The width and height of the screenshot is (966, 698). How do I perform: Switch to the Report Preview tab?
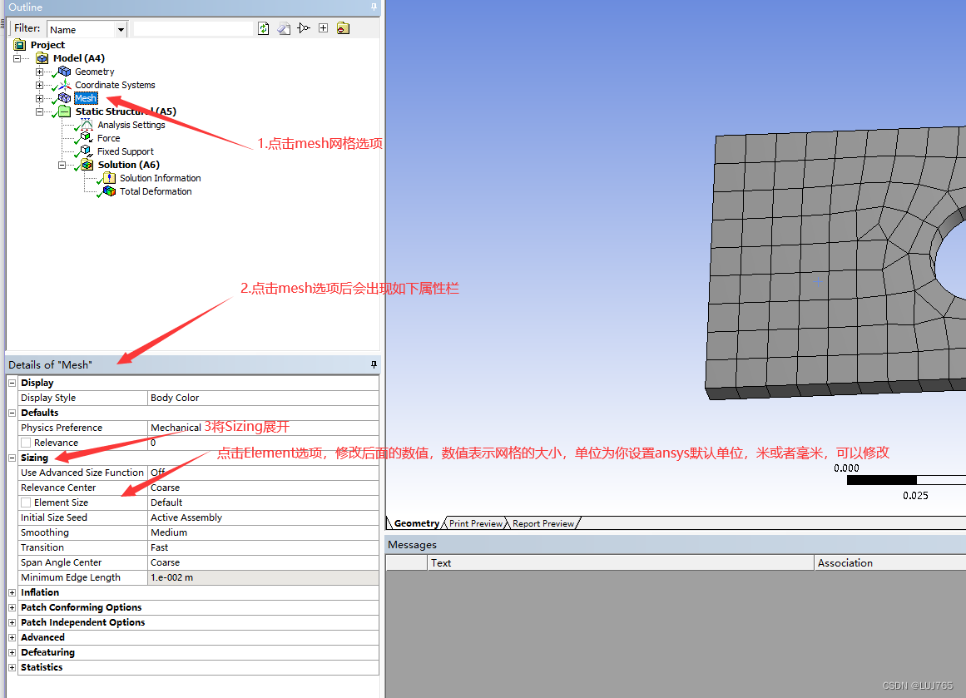544,523
